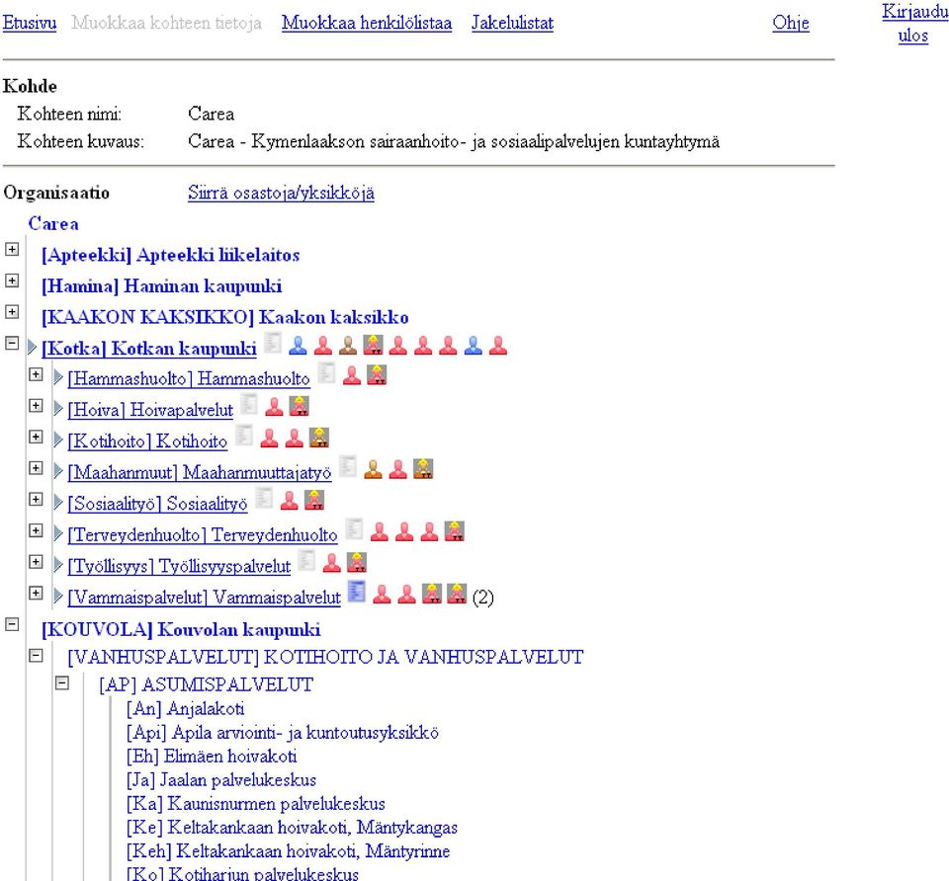Open the [Terveydenhuolto] Terveydenhuolto link

pyautogui.click(x=202, y=535)
